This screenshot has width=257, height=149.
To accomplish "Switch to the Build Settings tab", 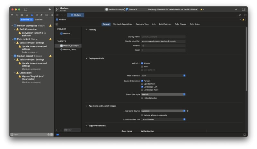I will click(165, 24).
